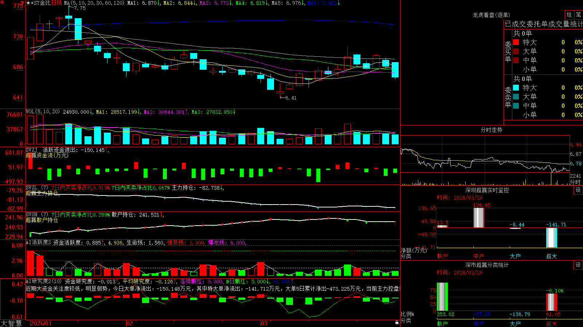
Task: Click the 散户 bar in 深市超赢分类统计
Action: pos(442,297)
